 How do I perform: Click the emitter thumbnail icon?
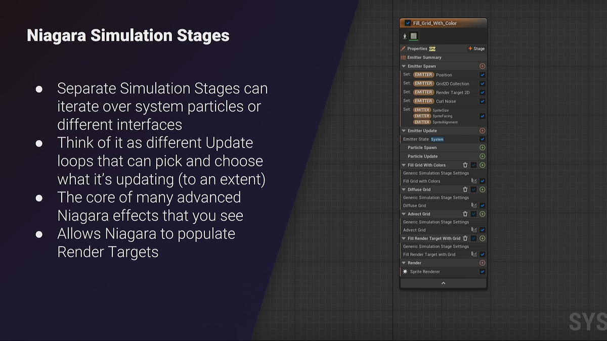point(414,36)
